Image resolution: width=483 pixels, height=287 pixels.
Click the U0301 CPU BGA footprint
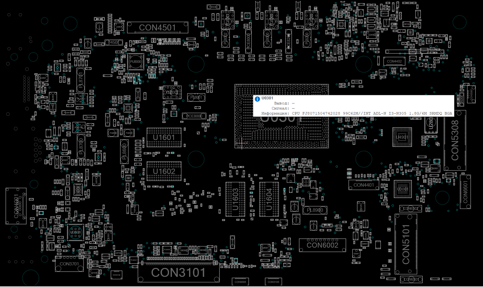[x=282, y=133]
